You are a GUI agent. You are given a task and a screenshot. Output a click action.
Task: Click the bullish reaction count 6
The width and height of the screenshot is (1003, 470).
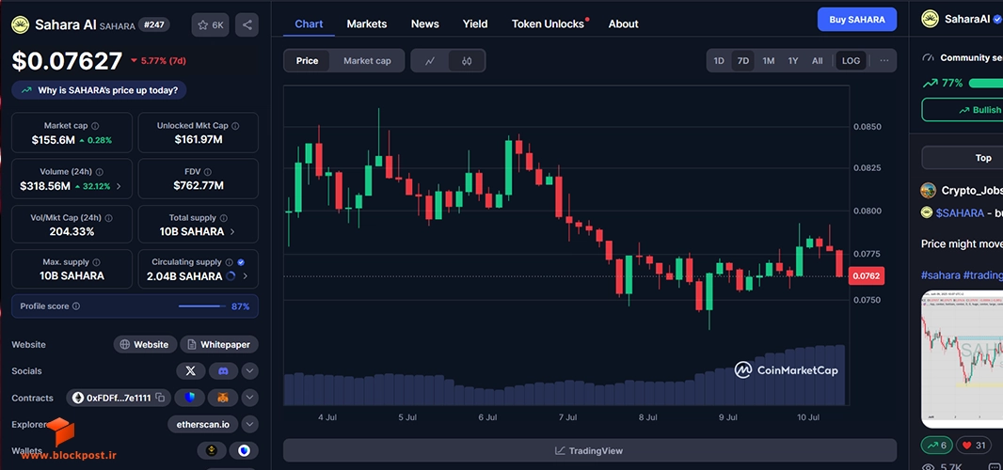(x=937, y=445)
